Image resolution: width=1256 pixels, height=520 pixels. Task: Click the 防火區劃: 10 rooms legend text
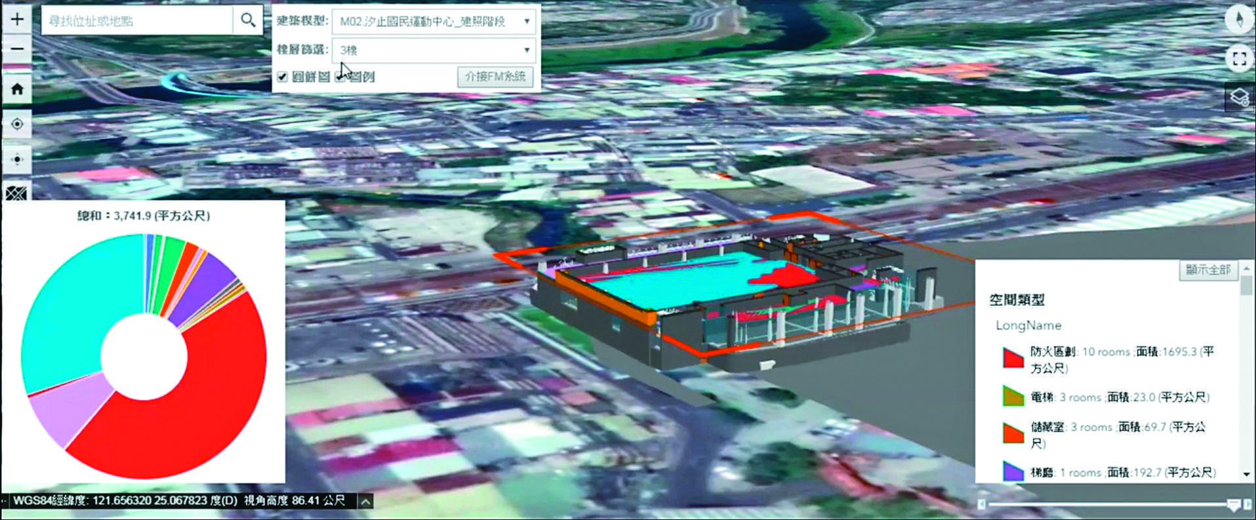pyautogui.click(x=1122, y=360)
